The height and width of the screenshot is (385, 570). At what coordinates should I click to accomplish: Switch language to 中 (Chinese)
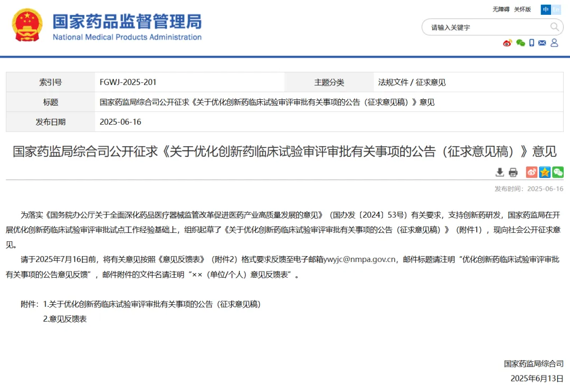546,10
